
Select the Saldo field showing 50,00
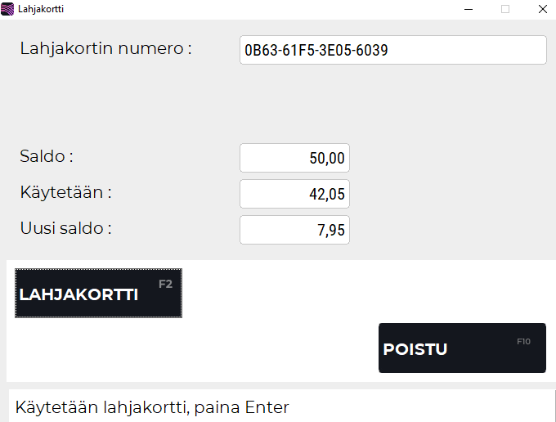click(294, 158)
